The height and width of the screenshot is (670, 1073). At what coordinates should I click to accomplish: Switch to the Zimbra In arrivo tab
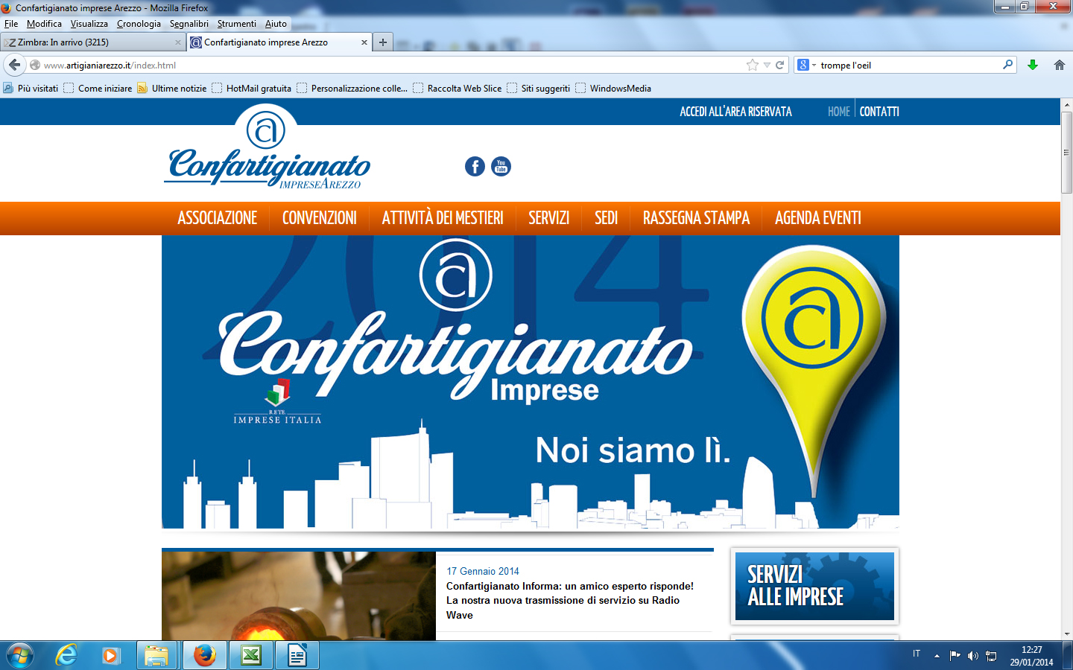coord(92,42)
